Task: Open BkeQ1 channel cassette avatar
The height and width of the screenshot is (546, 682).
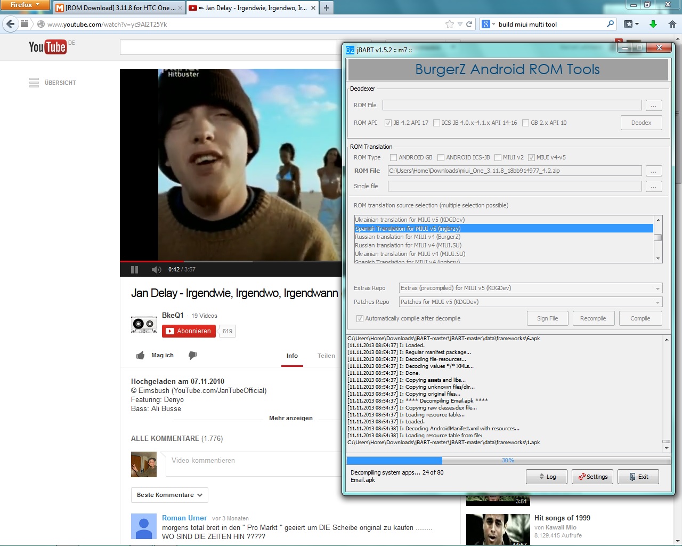Action: coord(144,325)
